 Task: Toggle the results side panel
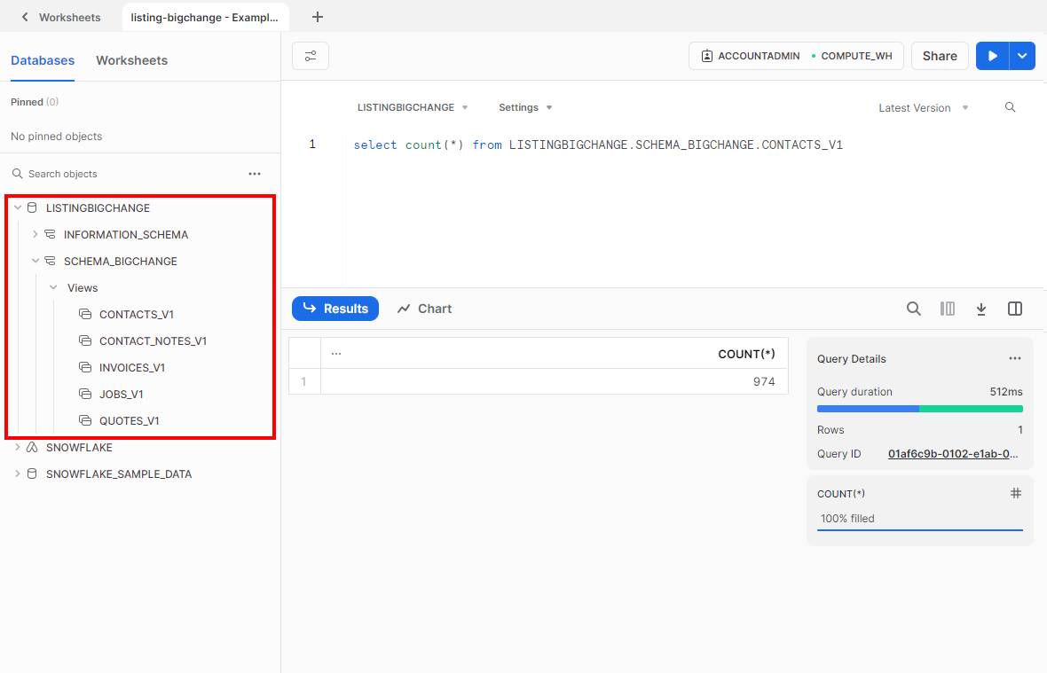click(1015, 309)
